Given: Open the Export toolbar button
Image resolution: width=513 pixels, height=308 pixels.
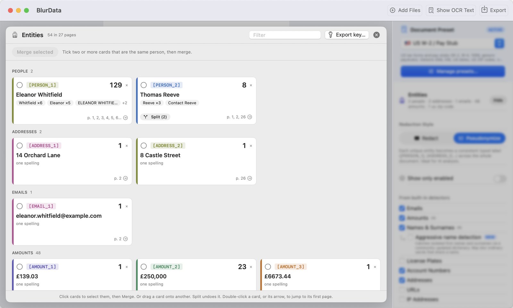Looking at the screenshot, I should coord(494,10).
